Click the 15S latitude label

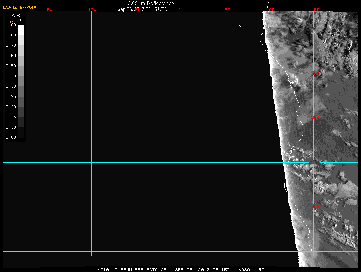pyautogui.click(x=316, y=162)
